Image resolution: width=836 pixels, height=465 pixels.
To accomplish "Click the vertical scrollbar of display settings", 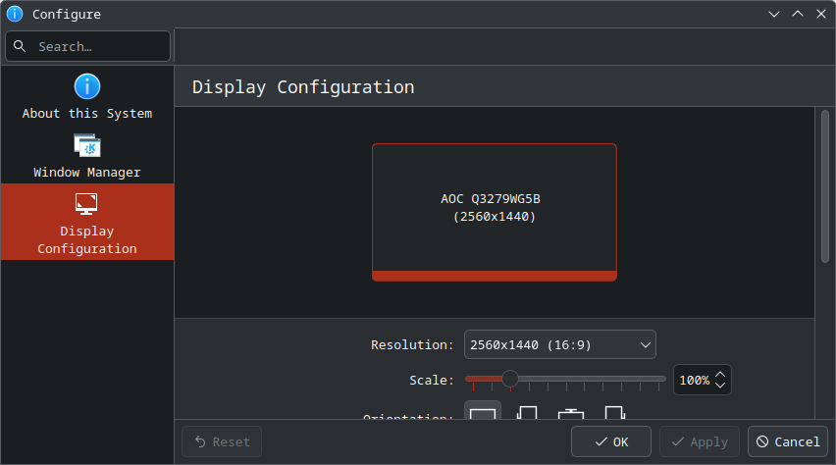I will [825, 186].
